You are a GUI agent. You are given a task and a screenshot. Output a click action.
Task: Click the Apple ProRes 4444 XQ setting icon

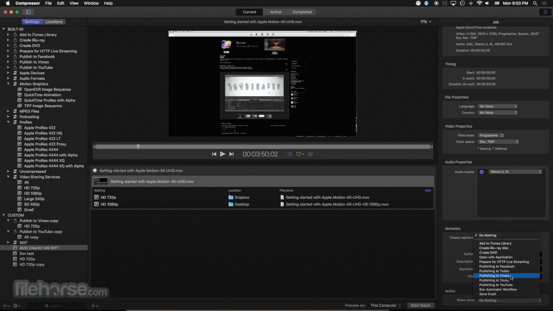19,160
